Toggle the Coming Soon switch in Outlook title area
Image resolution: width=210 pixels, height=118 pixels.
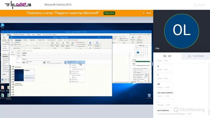coord(149,34)
